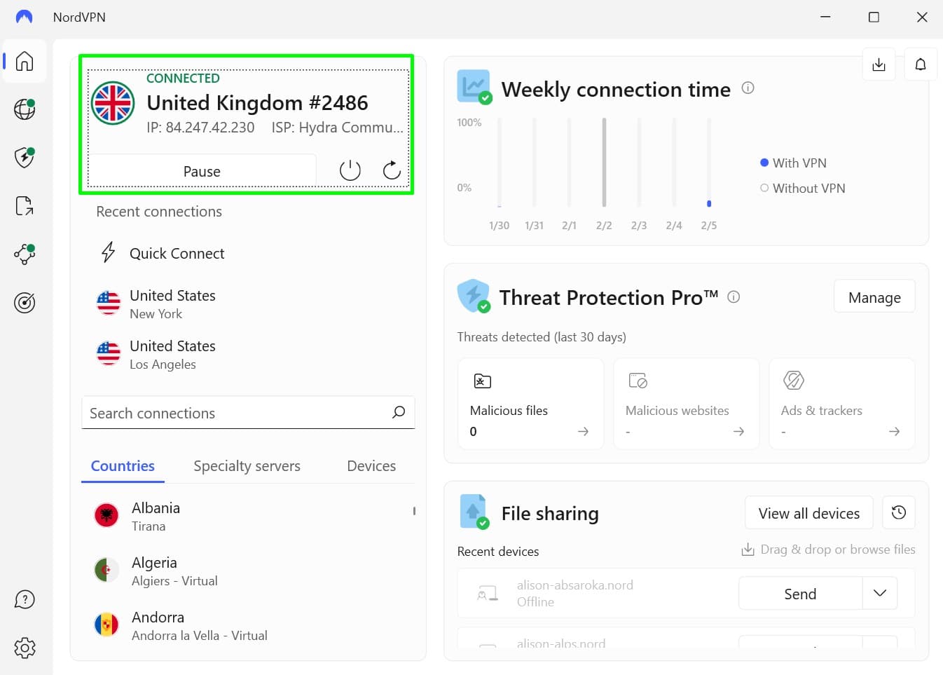
Task: Click the Malicious files card
Action: coord(531,404)
